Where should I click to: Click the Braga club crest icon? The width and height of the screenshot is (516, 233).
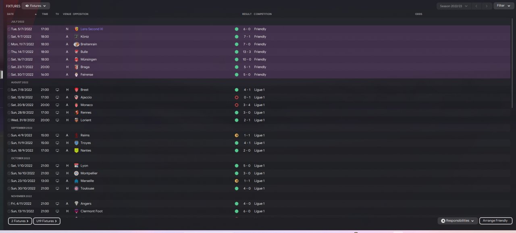tap(77, 67)
